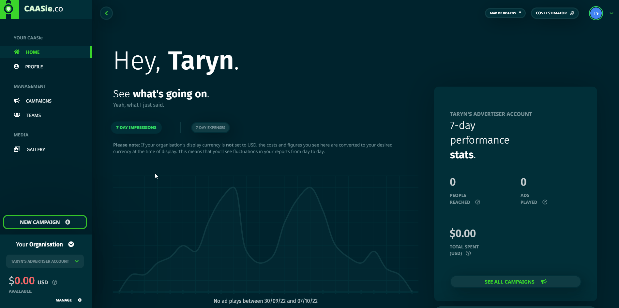The height and width of the screenshot is (308, 619).
Task: Open Taryn's Advertiser Account dropdown
Action: (x=45, y=261)
